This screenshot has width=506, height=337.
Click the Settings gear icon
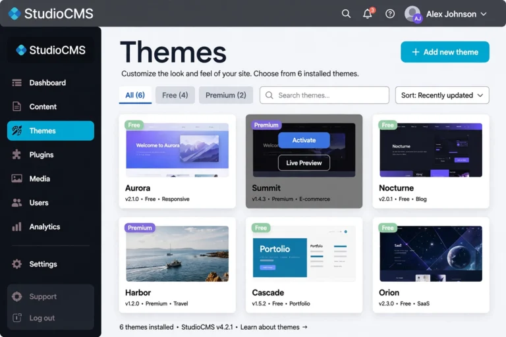click(x=16, y=264)
